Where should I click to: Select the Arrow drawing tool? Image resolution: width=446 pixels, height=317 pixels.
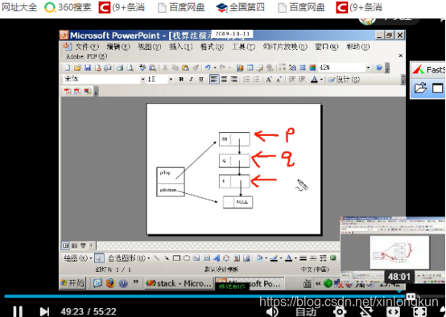(x=167, y=258)
